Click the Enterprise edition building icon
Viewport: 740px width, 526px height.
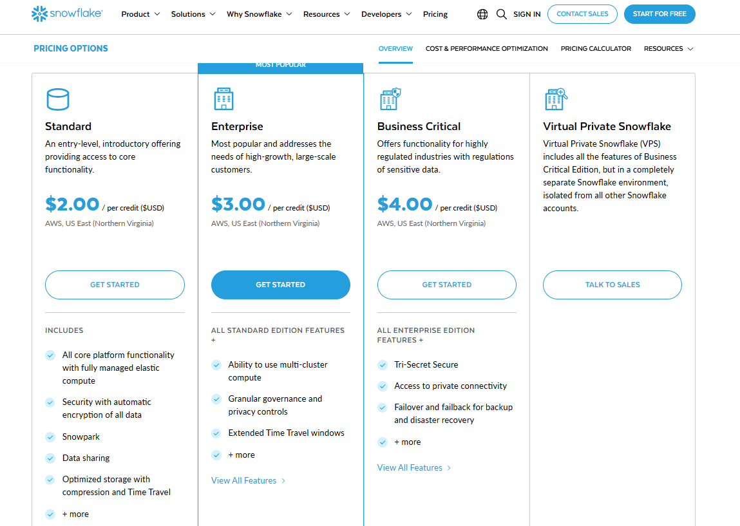[x=223, y=99]
